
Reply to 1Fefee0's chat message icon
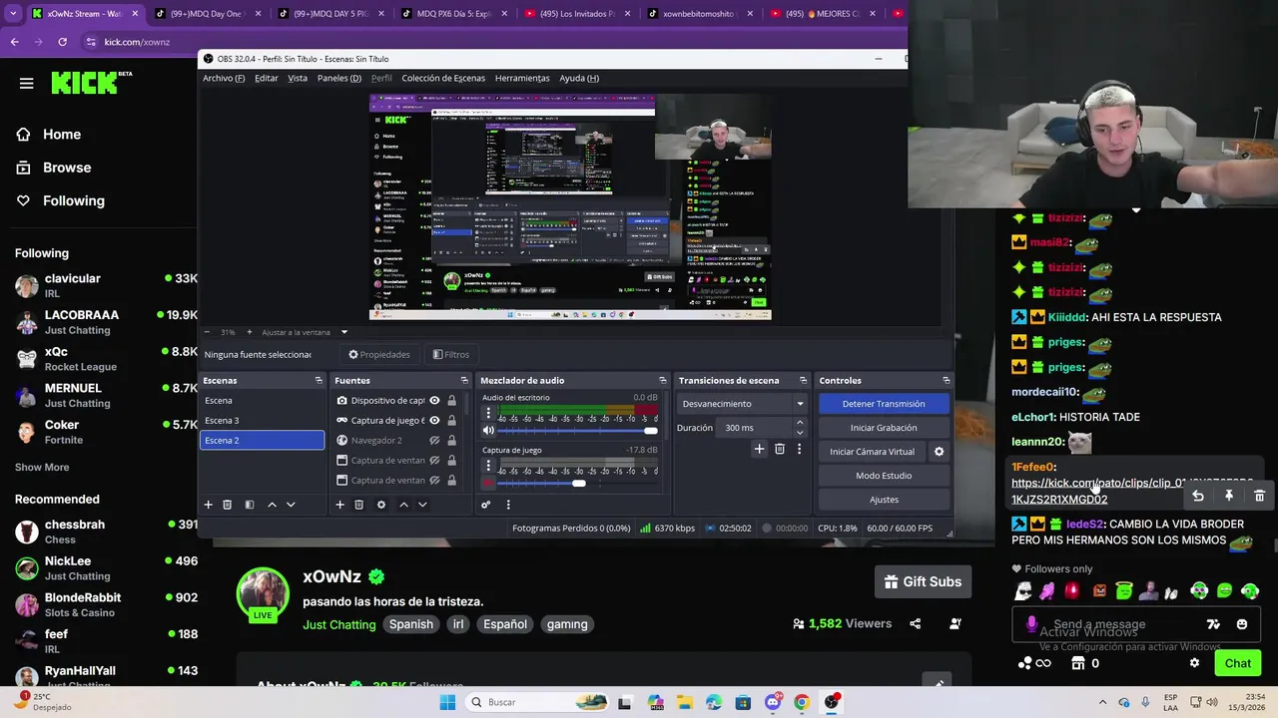tap(1198, 496)
